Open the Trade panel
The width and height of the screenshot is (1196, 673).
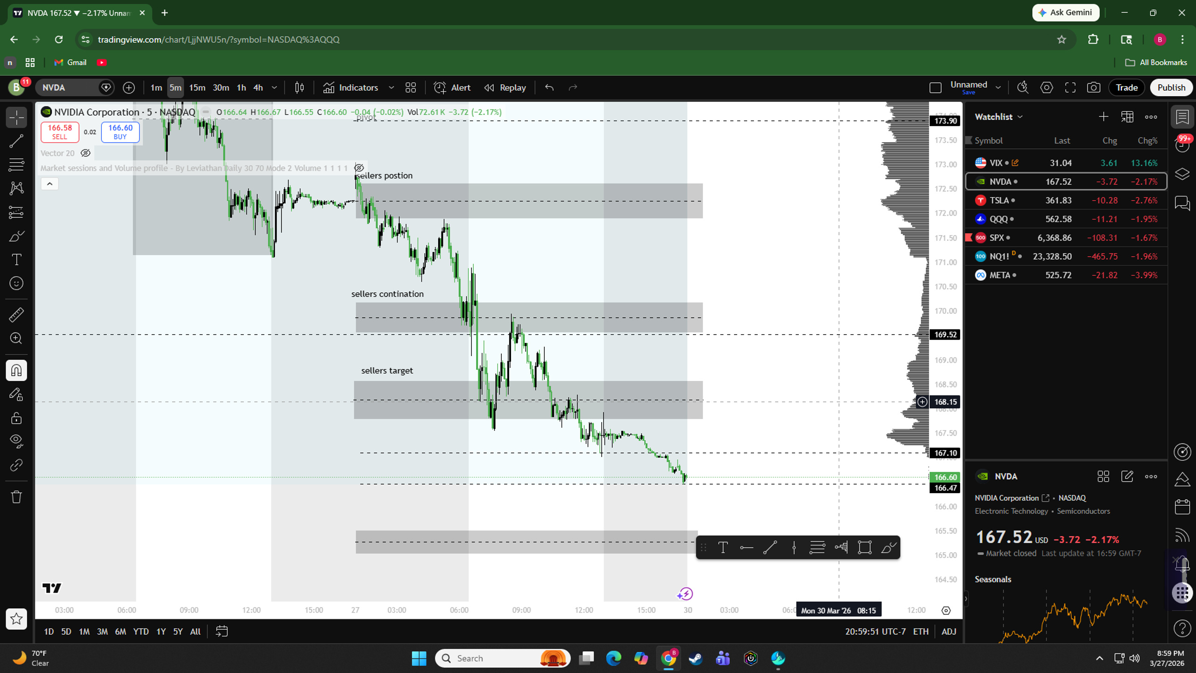(x=1126, y=87)
